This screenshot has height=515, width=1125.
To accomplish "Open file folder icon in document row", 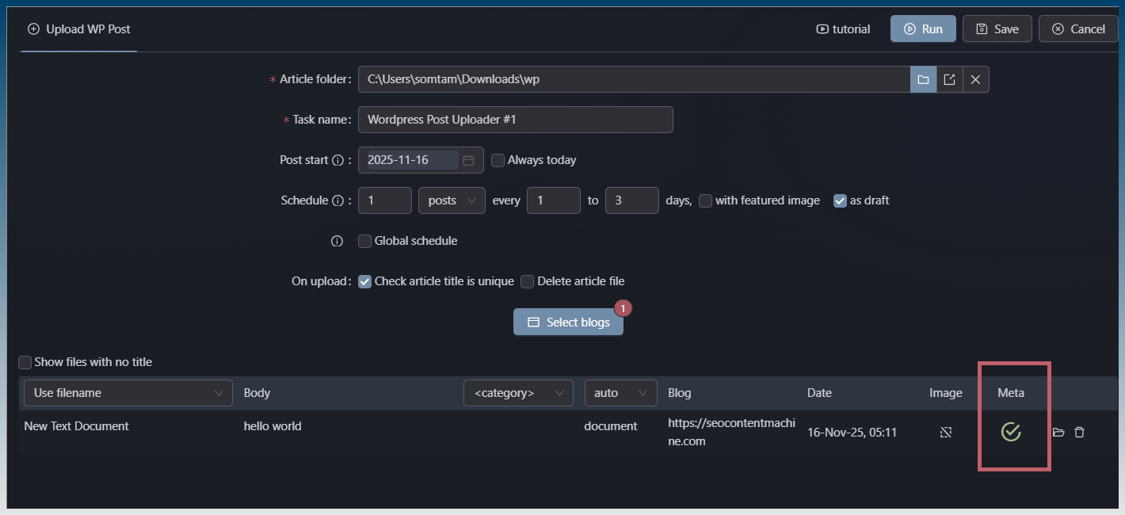I will point(1058,433).
